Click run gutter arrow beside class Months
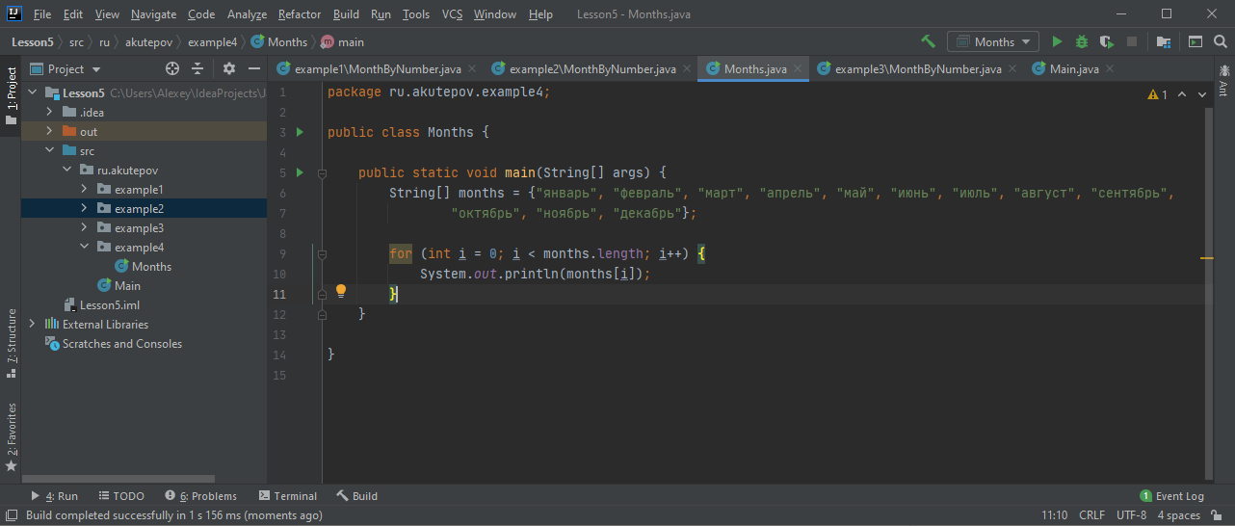 [x=300, y=132]
